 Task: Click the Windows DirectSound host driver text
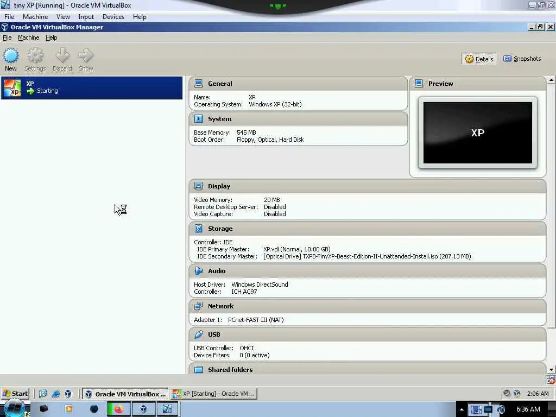260,285
